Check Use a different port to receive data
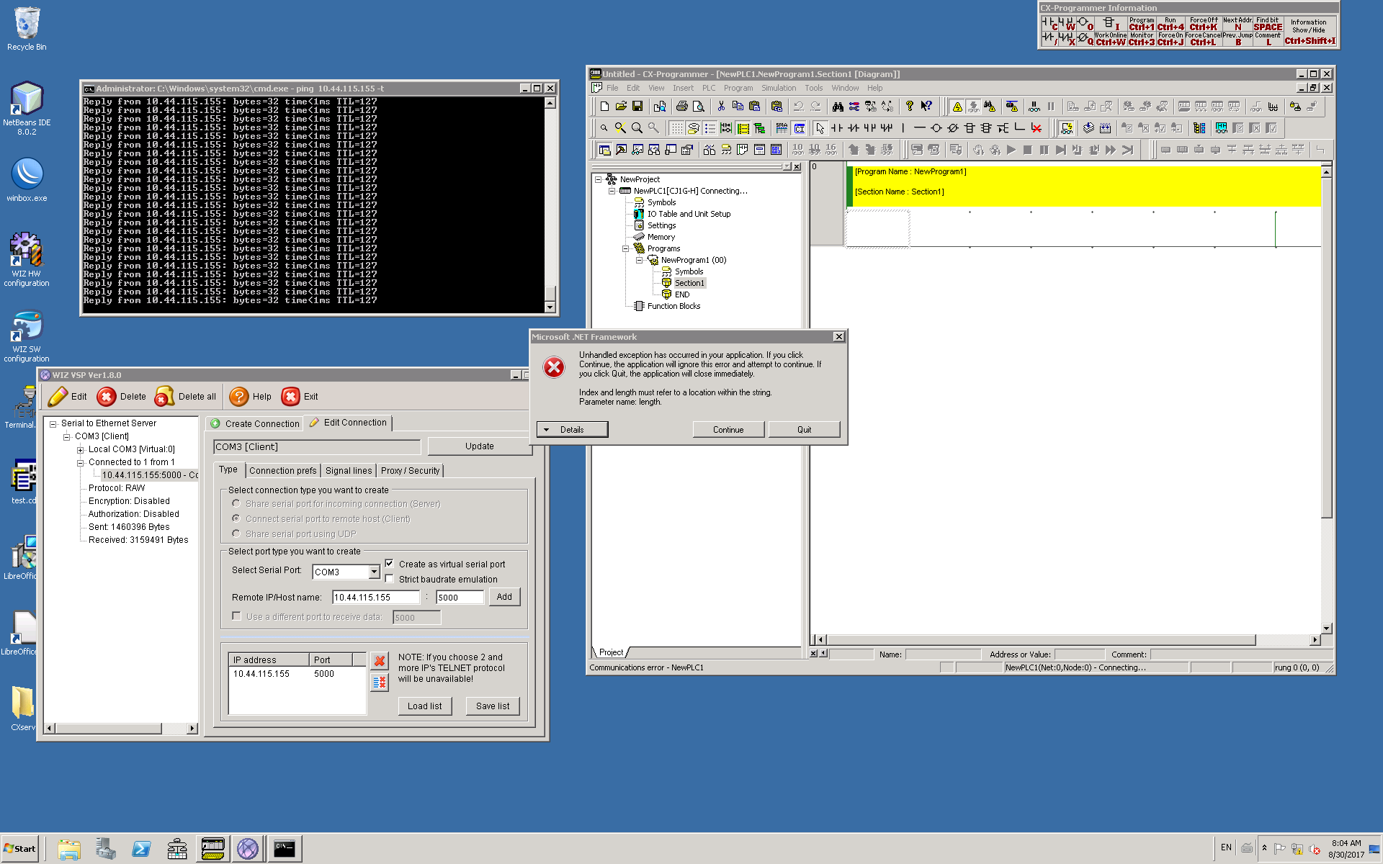The width and height of the screenshot is (1383, 864). click(236, 616)
